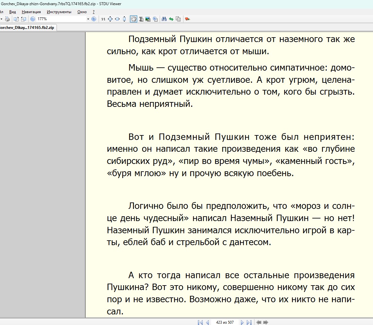Select the Hand pan tool

pos(134,19)
